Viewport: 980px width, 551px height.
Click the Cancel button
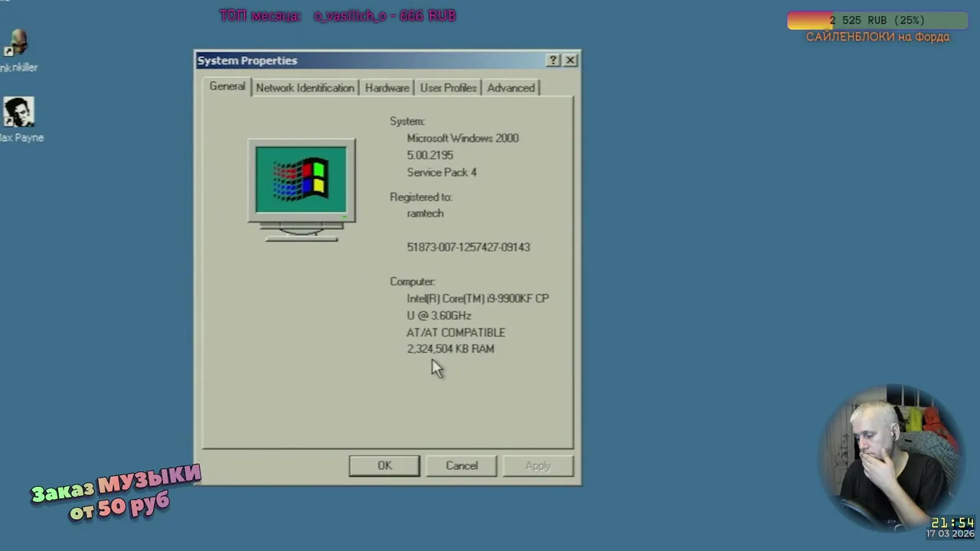click(462, 465)
